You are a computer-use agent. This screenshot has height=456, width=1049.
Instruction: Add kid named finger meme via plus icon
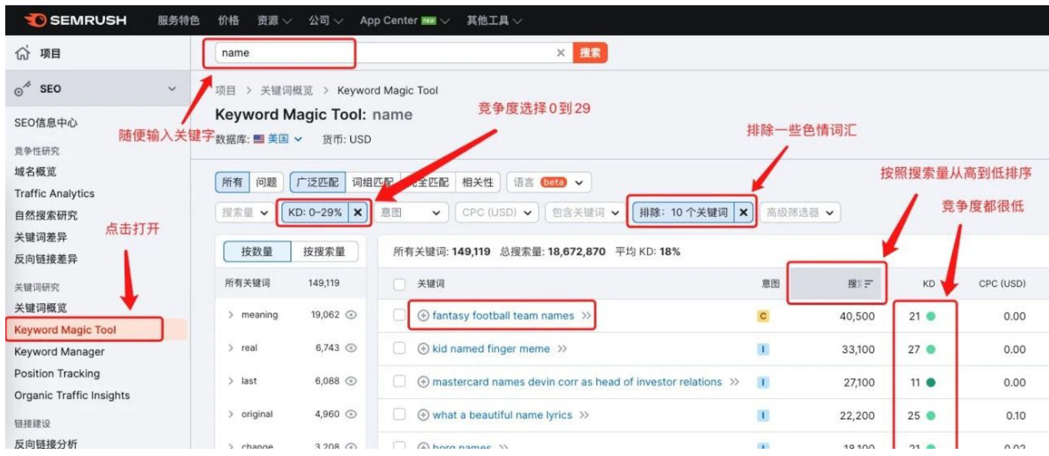[423, 349]
